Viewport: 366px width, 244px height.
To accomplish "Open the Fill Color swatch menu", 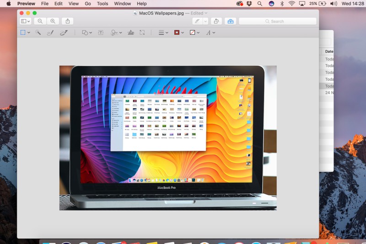I will pos(194,32).
